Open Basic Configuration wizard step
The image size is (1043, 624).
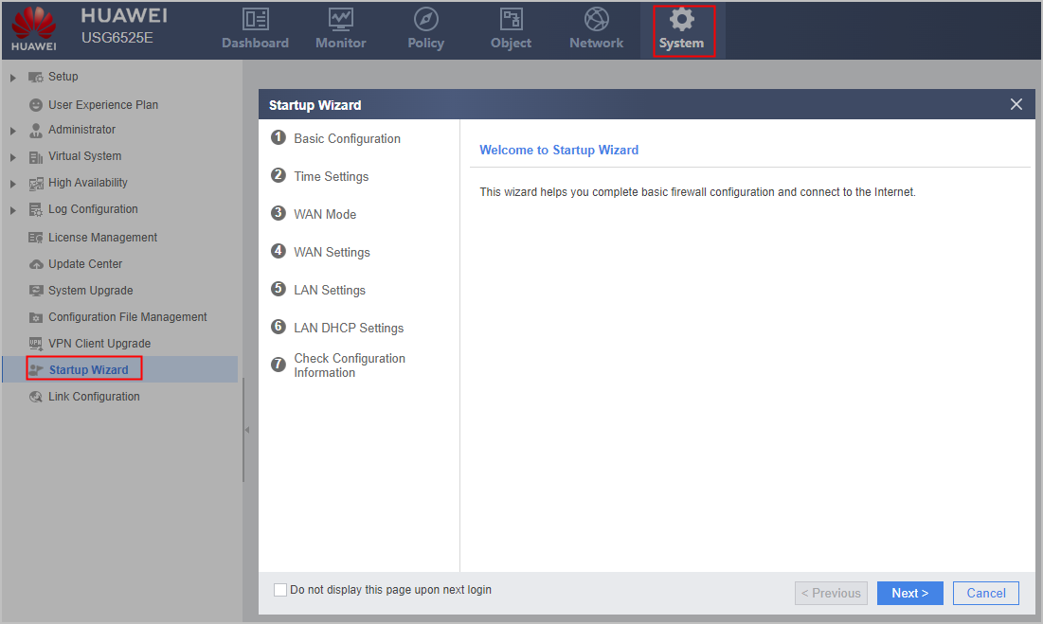348,139
